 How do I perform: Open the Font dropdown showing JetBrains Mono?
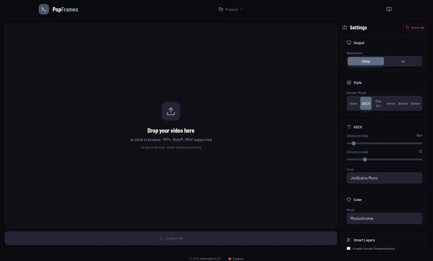[x=385, y=178]
